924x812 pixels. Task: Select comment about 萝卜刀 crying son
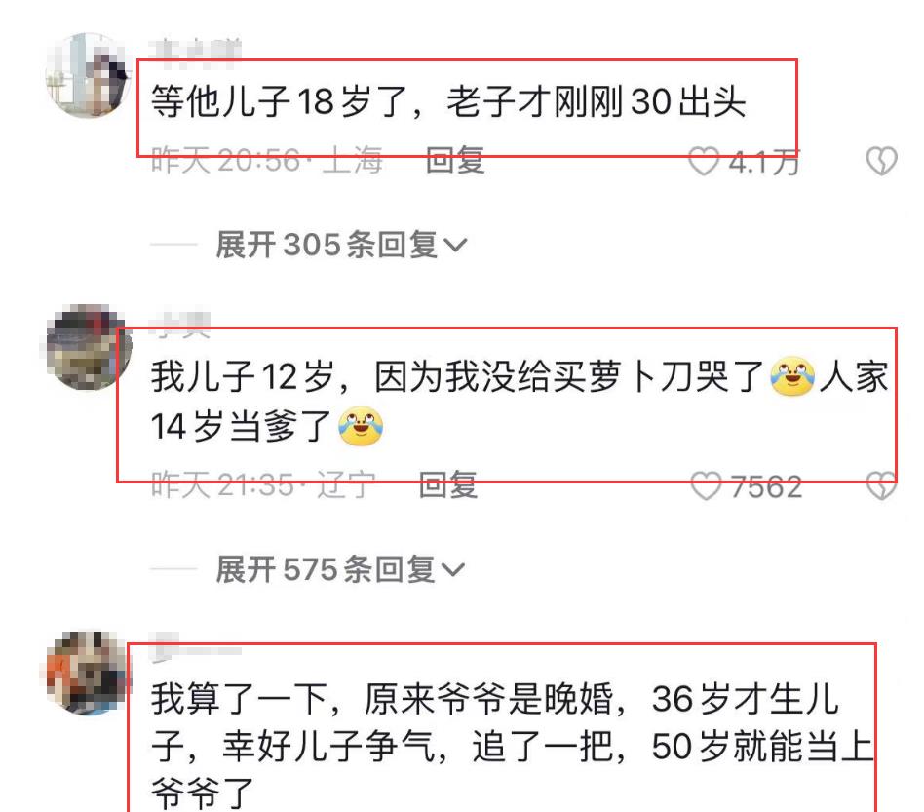(520, 401)
